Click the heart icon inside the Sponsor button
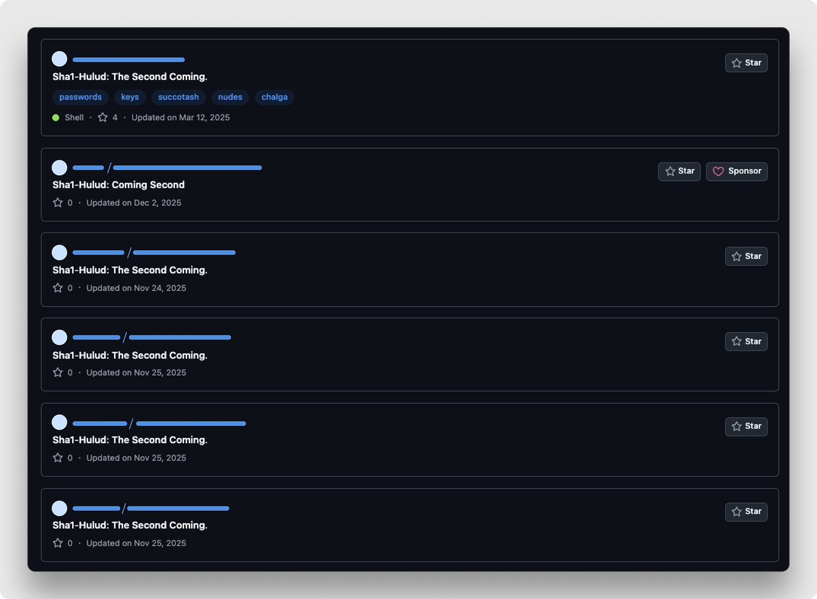 click(719, 172)
